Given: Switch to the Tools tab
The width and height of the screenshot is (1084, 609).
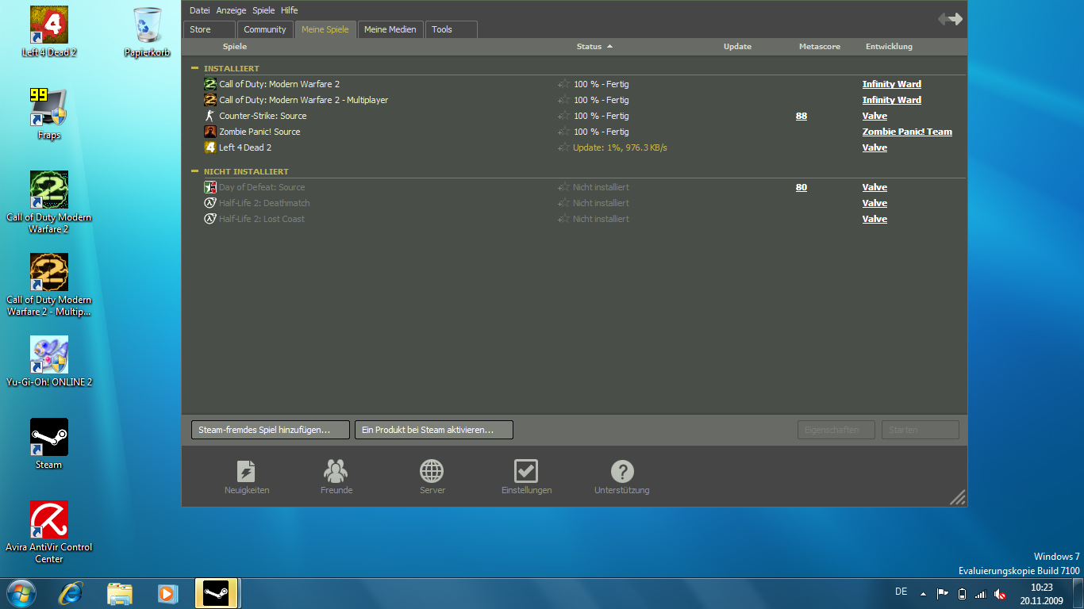Looking at the screenshot, I should pos(452,29).
